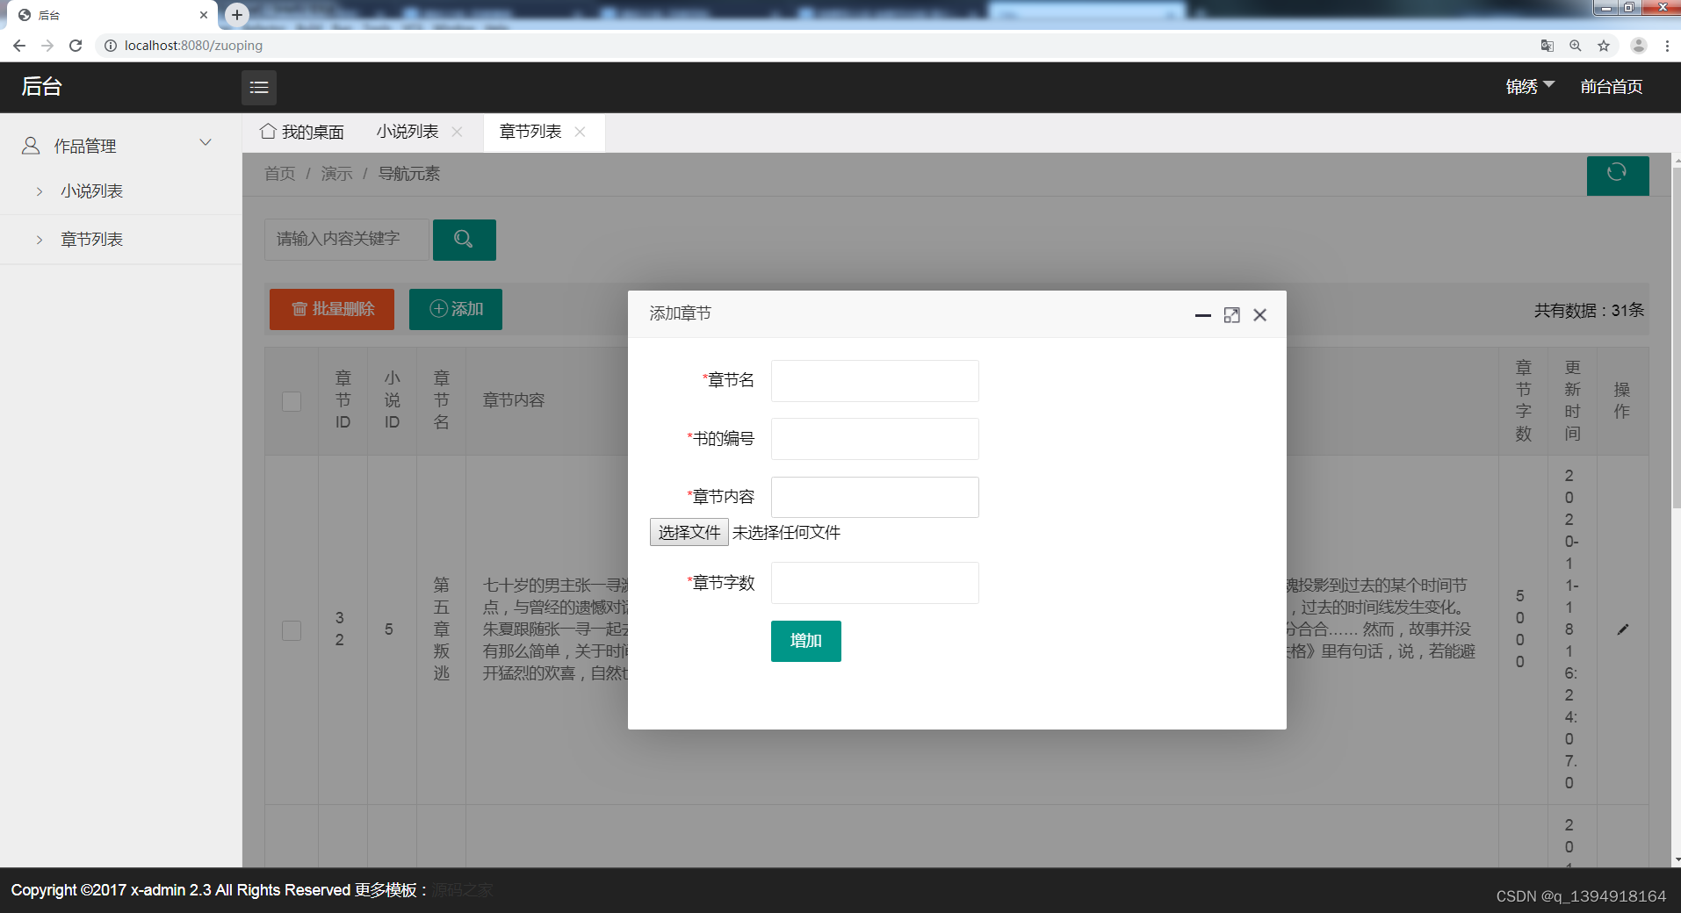This screenshot has width=1681, height=913.
Task: View site info icon in address bar
Action: tap(111, 46)
